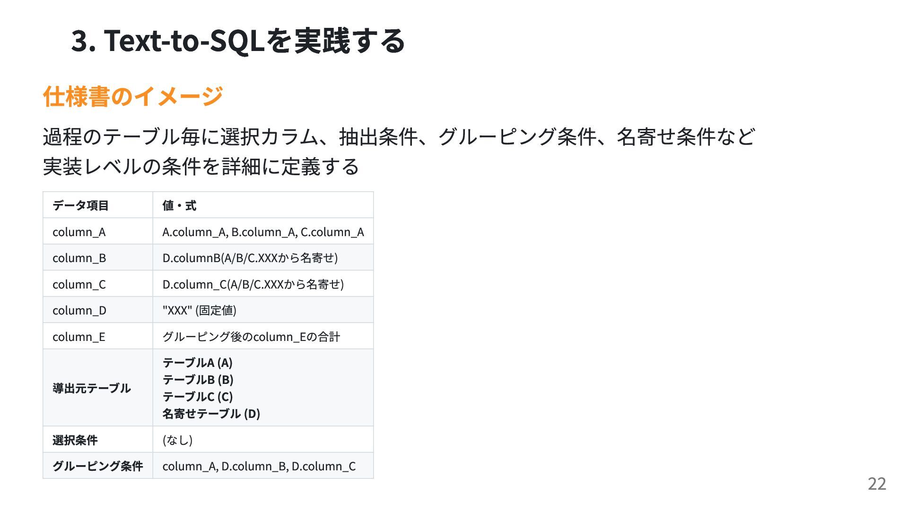Screen dimensions: 908x510
Task: Click the description line starting with '実装レベルの条件'
Action: pos(201,167)
